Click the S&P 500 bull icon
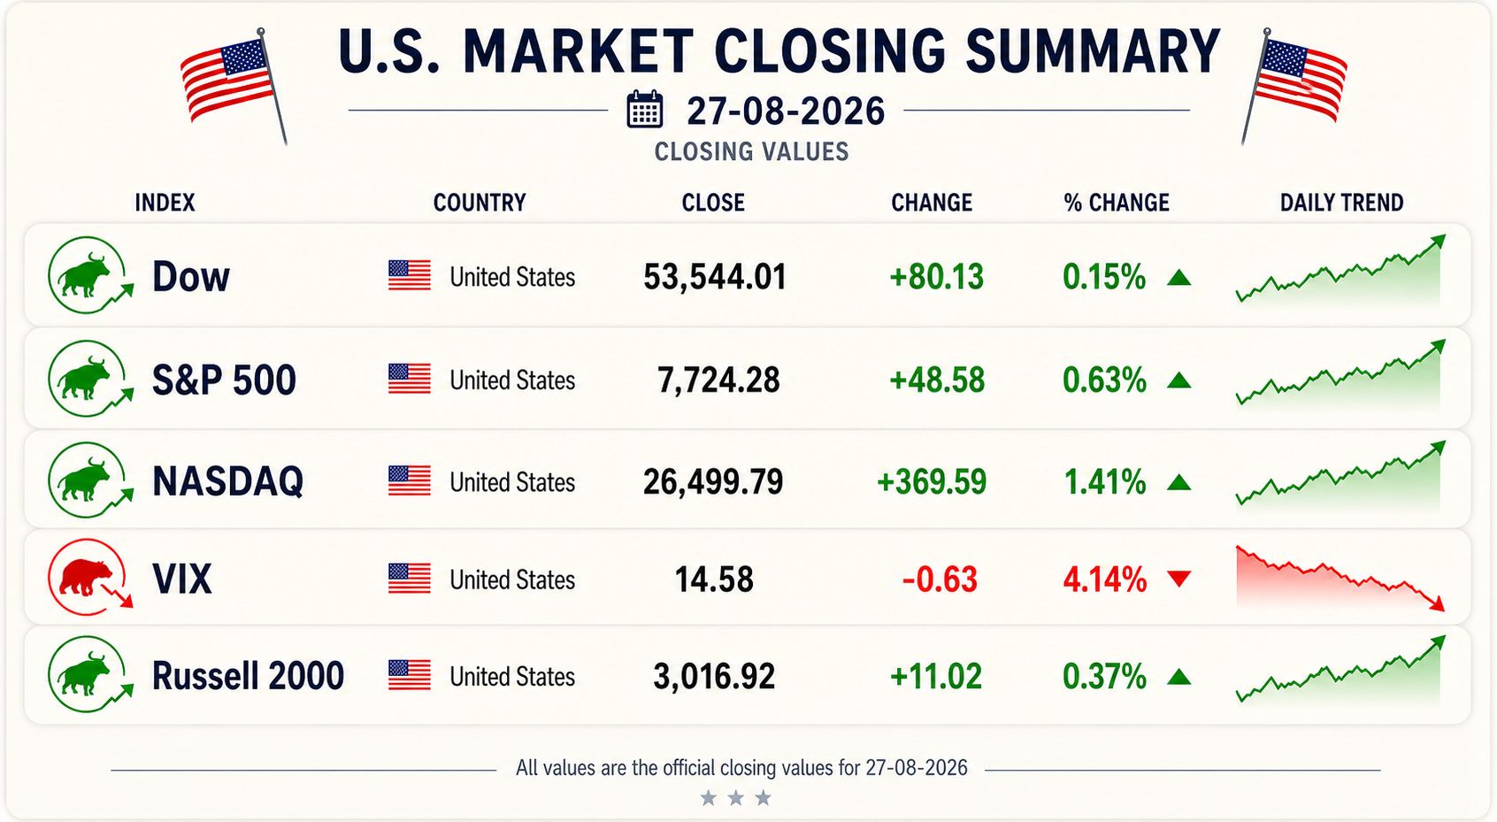1497x822 pixels. click(89, 379)
